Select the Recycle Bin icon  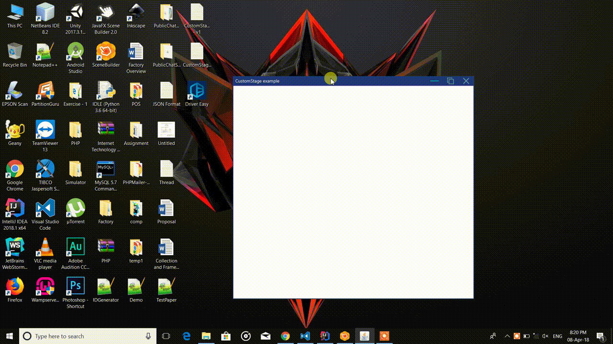(15, 54)
